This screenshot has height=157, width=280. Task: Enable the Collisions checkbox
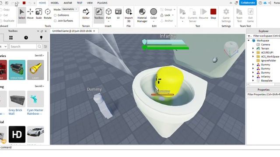click(55, 15)
